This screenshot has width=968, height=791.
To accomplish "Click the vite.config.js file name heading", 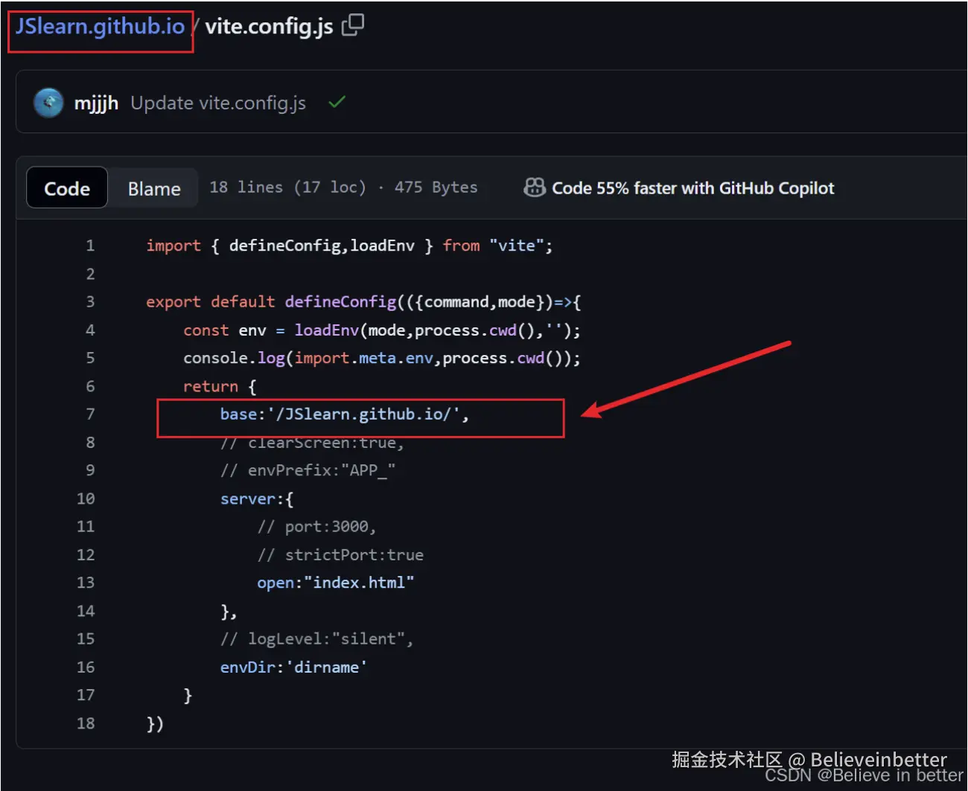I will point(269,27).
